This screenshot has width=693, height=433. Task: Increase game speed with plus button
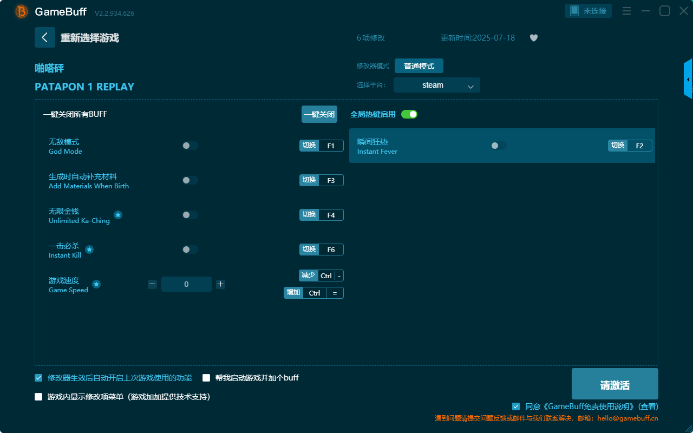[220, 284]
